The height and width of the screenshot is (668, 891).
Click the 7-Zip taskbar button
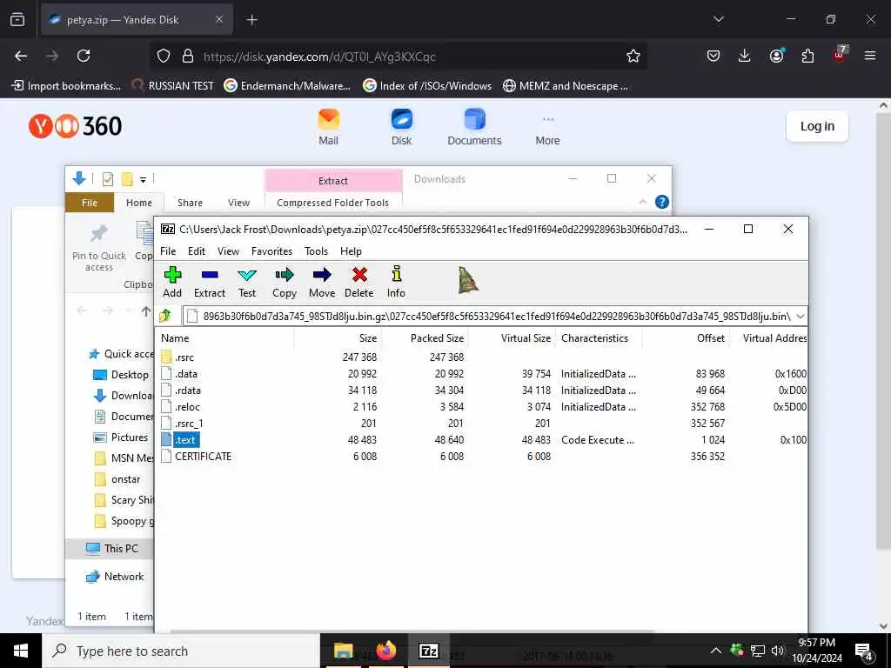click(x=428, y=651)
